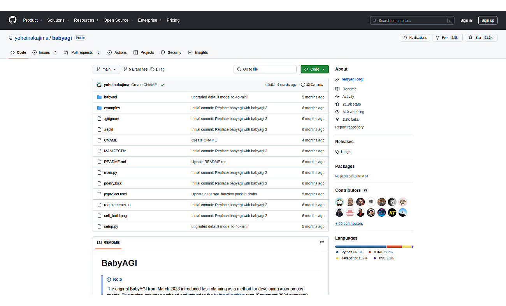Open the README.md file

pos(115,162)
